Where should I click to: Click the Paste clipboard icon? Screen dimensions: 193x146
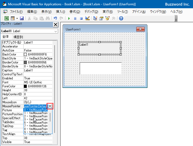(41, 18)
